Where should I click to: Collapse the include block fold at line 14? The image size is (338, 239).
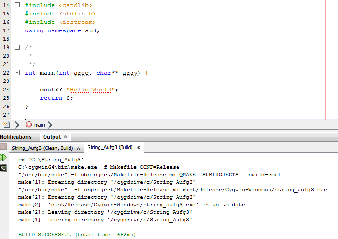(x=17, y=5)
